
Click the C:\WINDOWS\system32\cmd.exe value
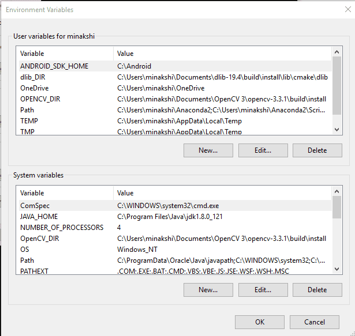[x=168, y=206]
